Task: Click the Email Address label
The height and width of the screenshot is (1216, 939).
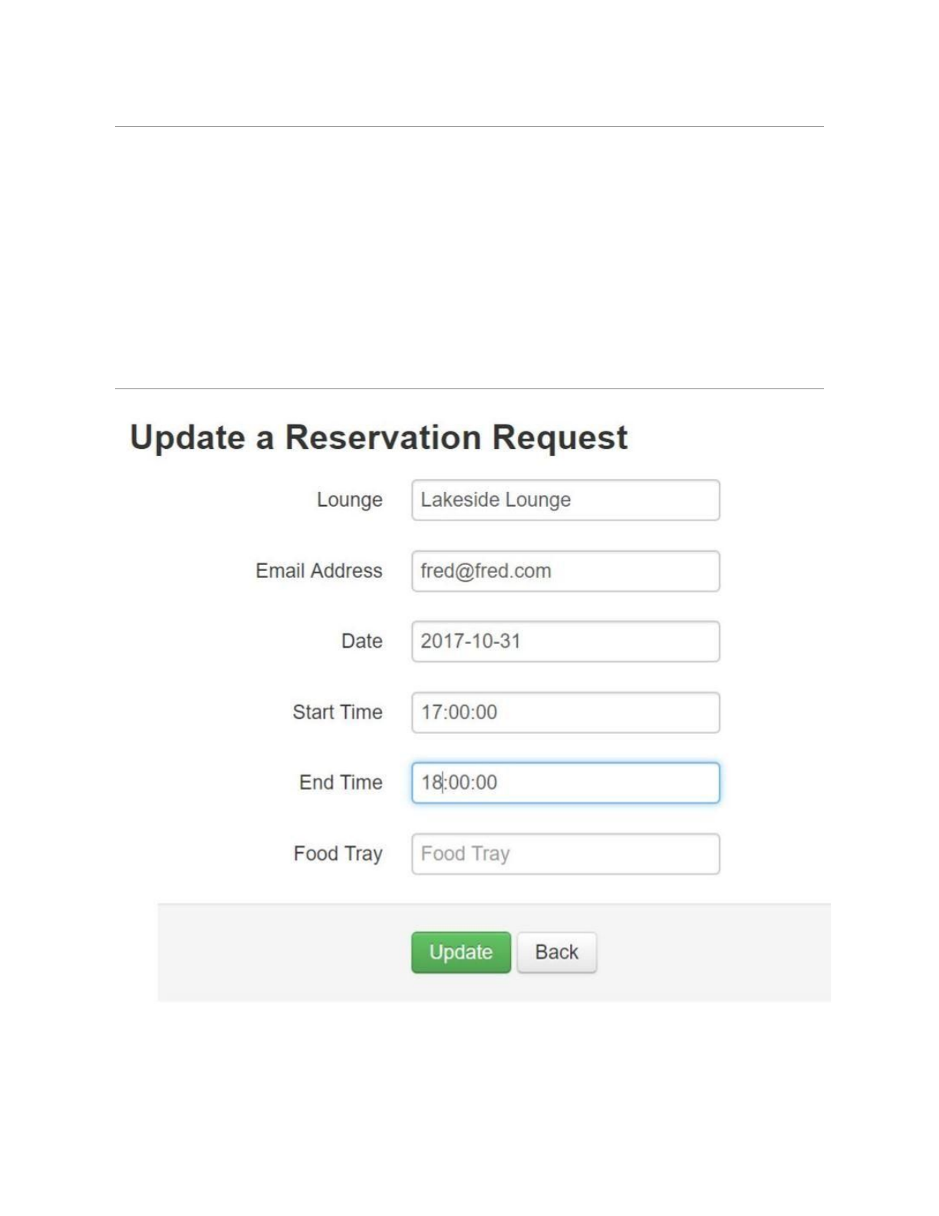Action: (x=318, y=571)
